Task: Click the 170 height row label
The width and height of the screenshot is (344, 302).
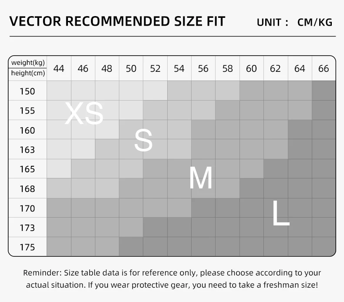Action: [x=27, y=208]
